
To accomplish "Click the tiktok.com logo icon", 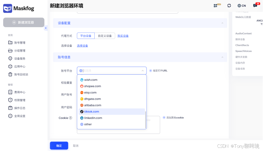I will pyautogui.click(x=82, y=111).
